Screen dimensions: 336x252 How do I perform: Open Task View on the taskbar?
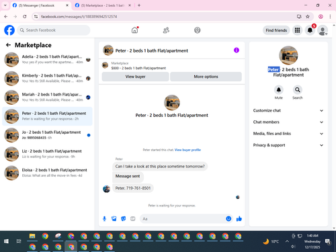[x=19, y=241]
